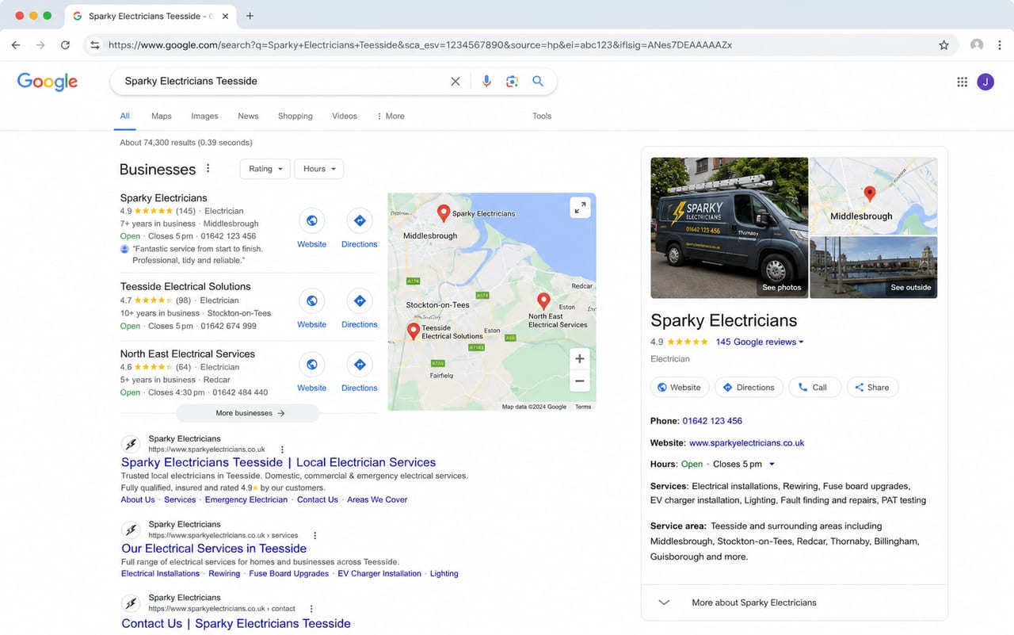Screen dimensions: 1014x635
Task: Open a new browser tab with plus
Action: 250,16
